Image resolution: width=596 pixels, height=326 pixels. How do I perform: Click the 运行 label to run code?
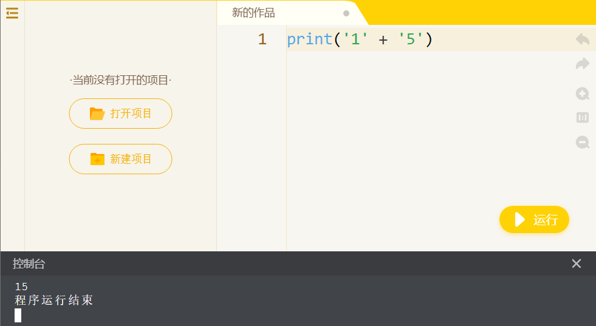546,220
